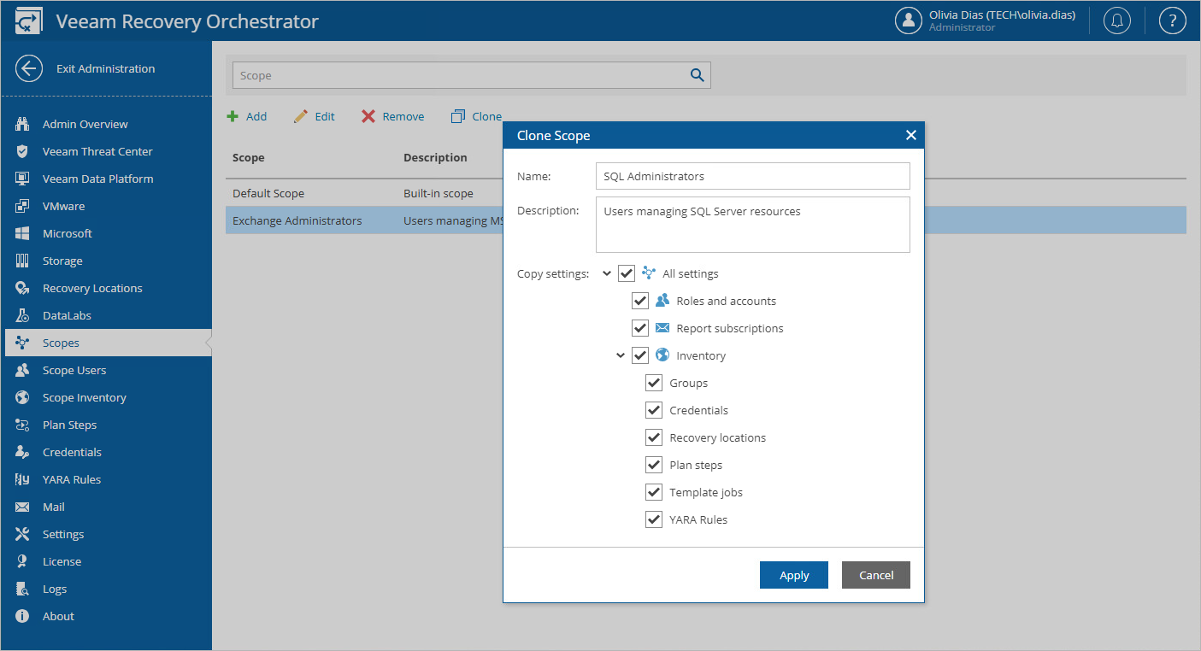Open the Logs section label

coord(55,589)
